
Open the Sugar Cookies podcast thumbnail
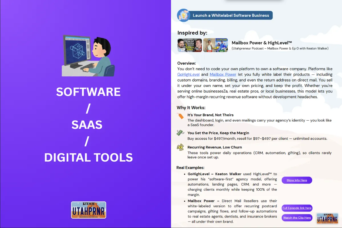190,45
